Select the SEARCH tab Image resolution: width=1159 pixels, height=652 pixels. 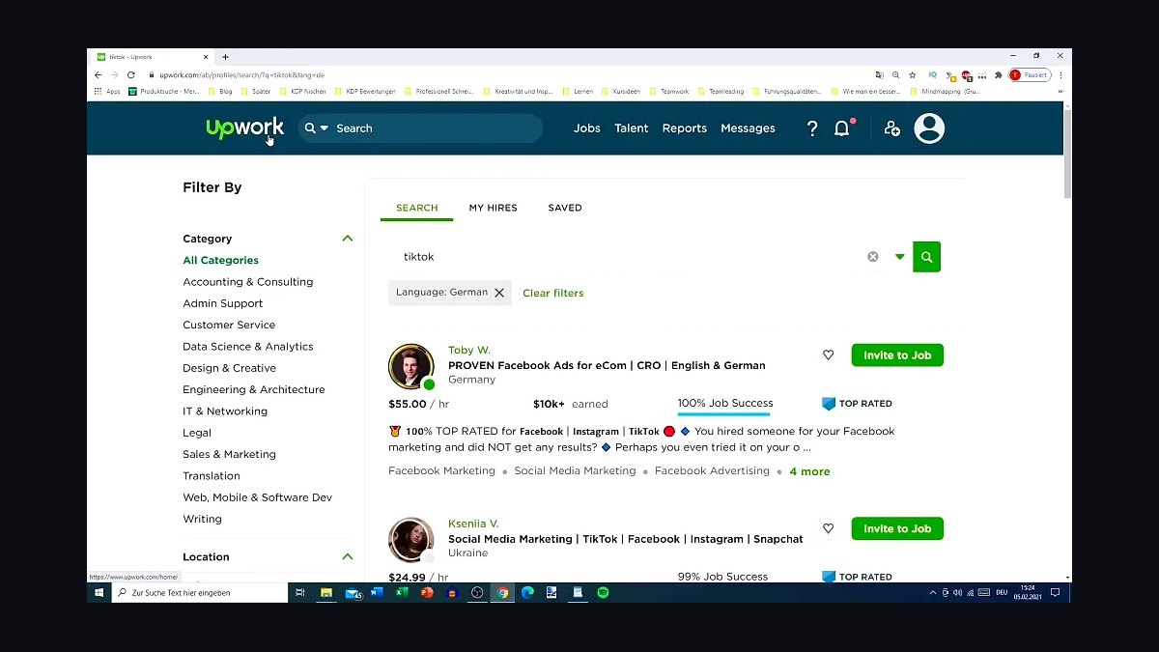(x=417, y=208)
